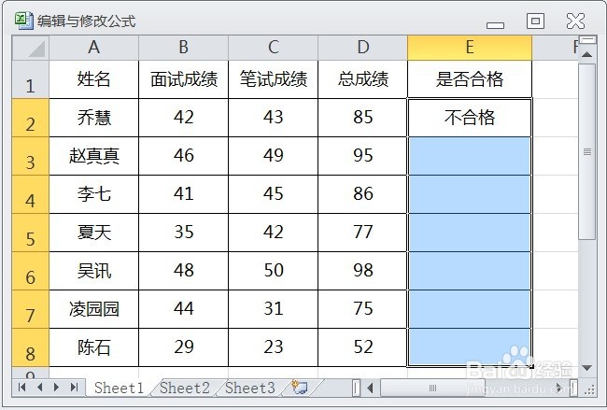Click interview score cell 35

(x=183, y=233)
